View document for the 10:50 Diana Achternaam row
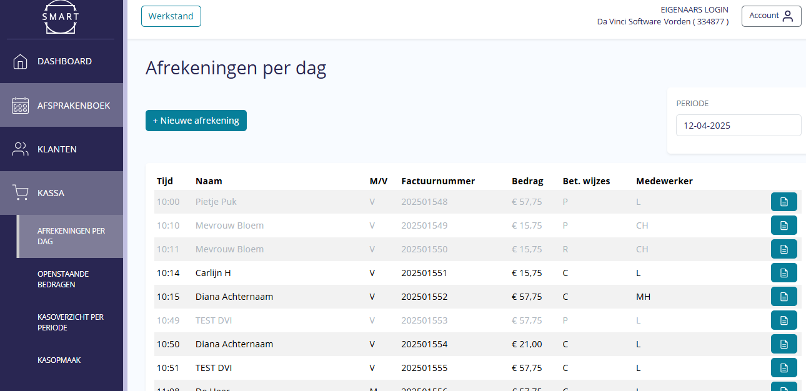This screenshot has width=806, height=391. click(784, 344)
